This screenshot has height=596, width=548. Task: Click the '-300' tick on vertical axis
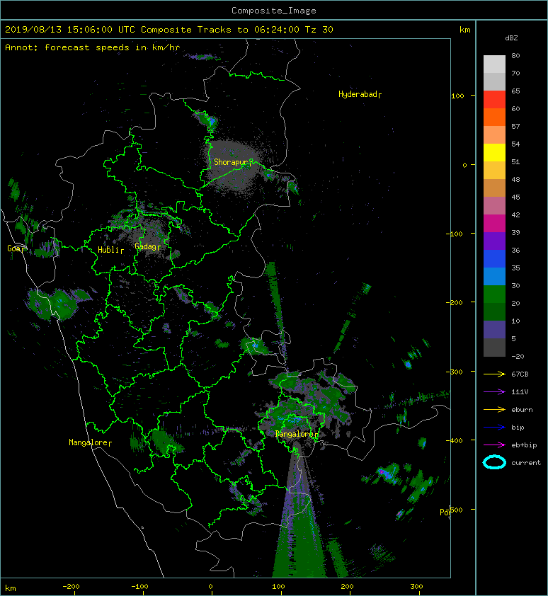[x=454, y=372]
